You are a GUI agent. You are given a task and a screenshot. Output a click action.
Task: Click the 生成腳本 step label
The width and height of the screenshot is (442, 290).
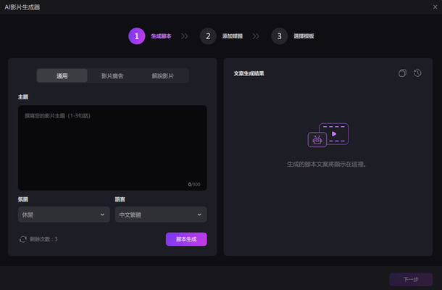point(161,36)
